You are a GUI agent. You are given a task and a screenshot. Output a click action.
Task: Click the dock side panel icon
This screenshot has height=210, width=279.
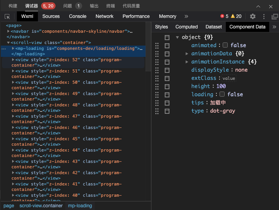[x=275, y=16]
